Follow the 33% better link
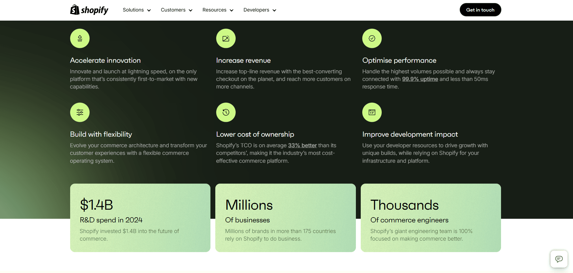The image size is (573, 273). [x=302, y=145]
